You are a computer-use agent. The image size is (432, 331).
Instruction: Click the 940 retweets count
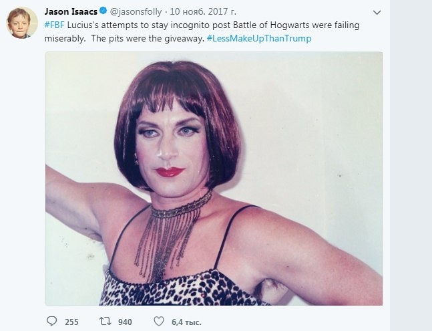click(x=124, y=322)
